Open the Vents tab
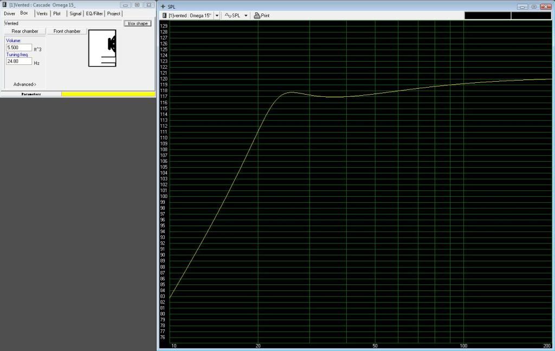This screenshot has height=351, width=555. coord(42,14)
